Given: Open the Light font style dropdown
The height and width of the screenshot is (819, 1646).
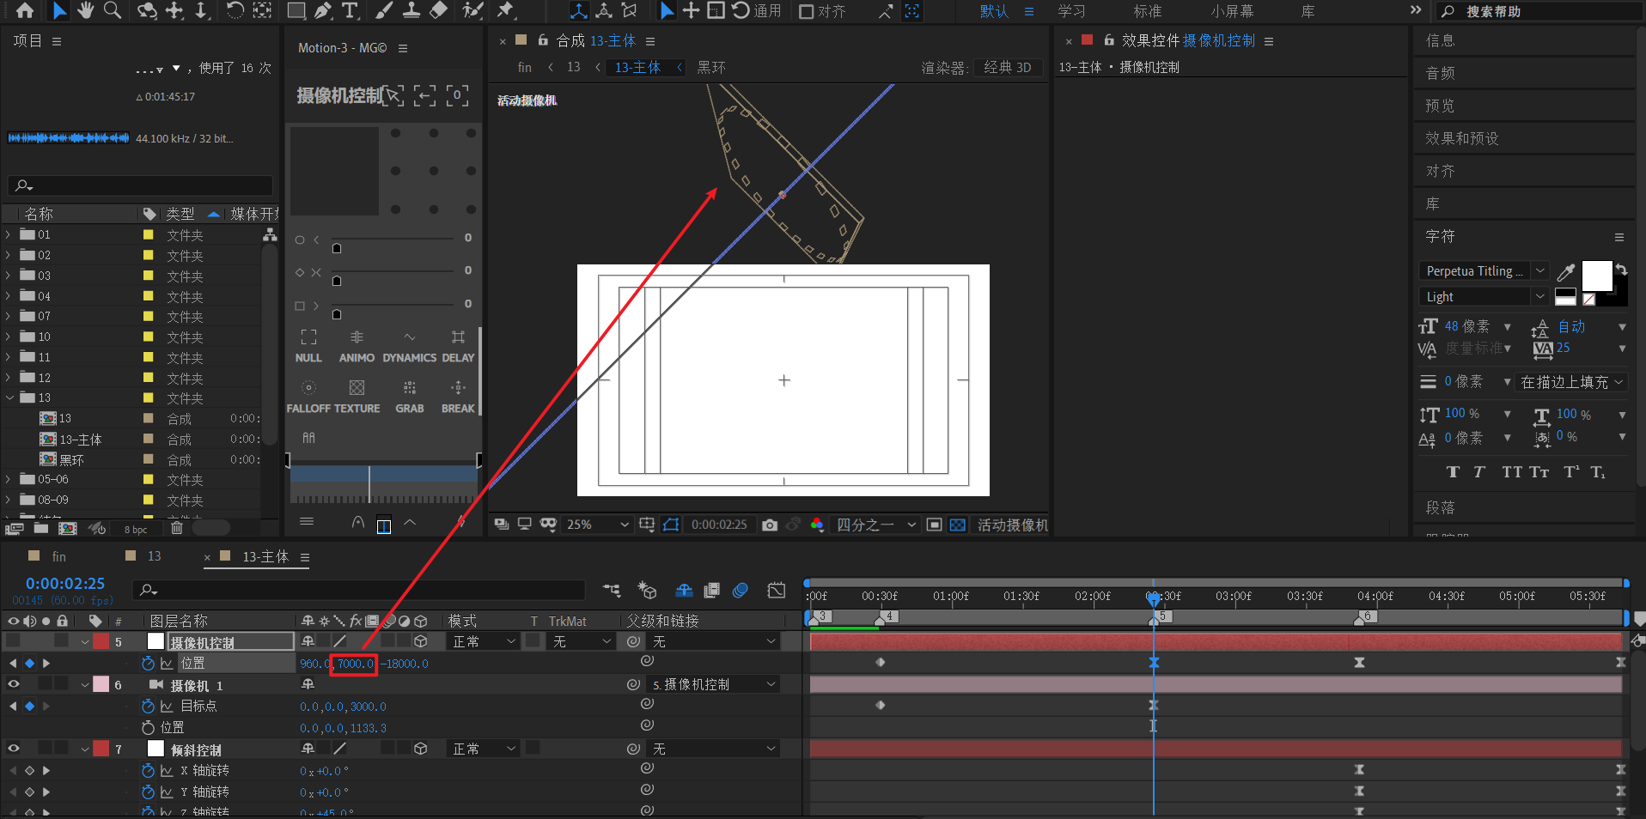Looking at the screenshot, I should (x=1484, y=297).
